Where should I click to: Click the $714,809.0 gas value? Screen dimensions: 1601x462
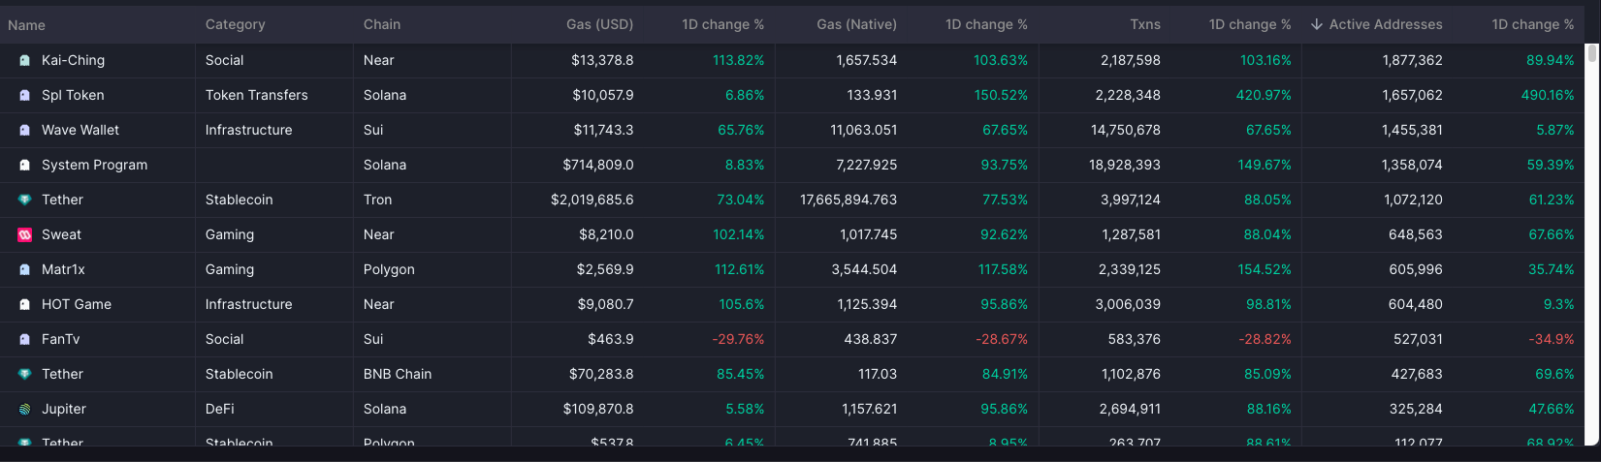click(x=597, y=165)
